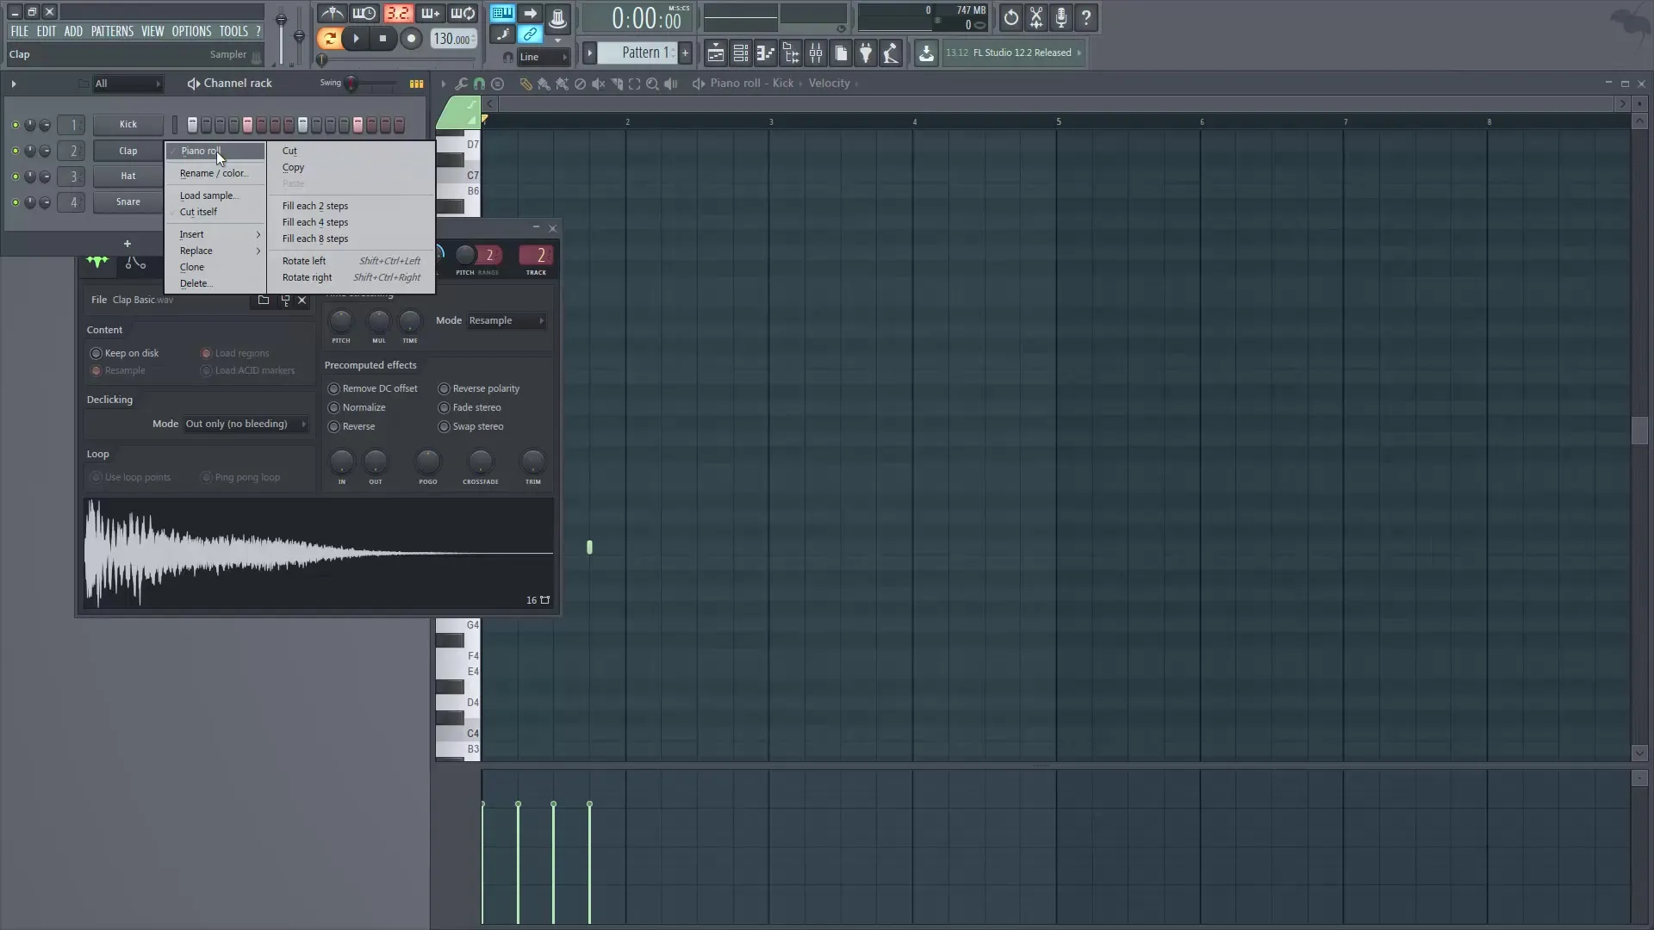The image size is (1654, 930).
Task: Open the PATTERNS menu
Action: coord(112,30)
